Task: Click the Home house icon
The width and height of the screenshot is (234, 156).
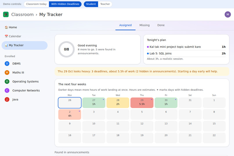Action: 6,27
